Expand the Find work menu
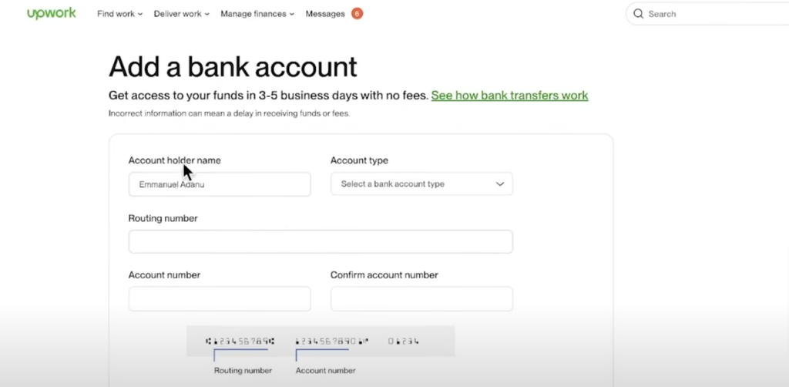The image size is (789, 387). 119,14
